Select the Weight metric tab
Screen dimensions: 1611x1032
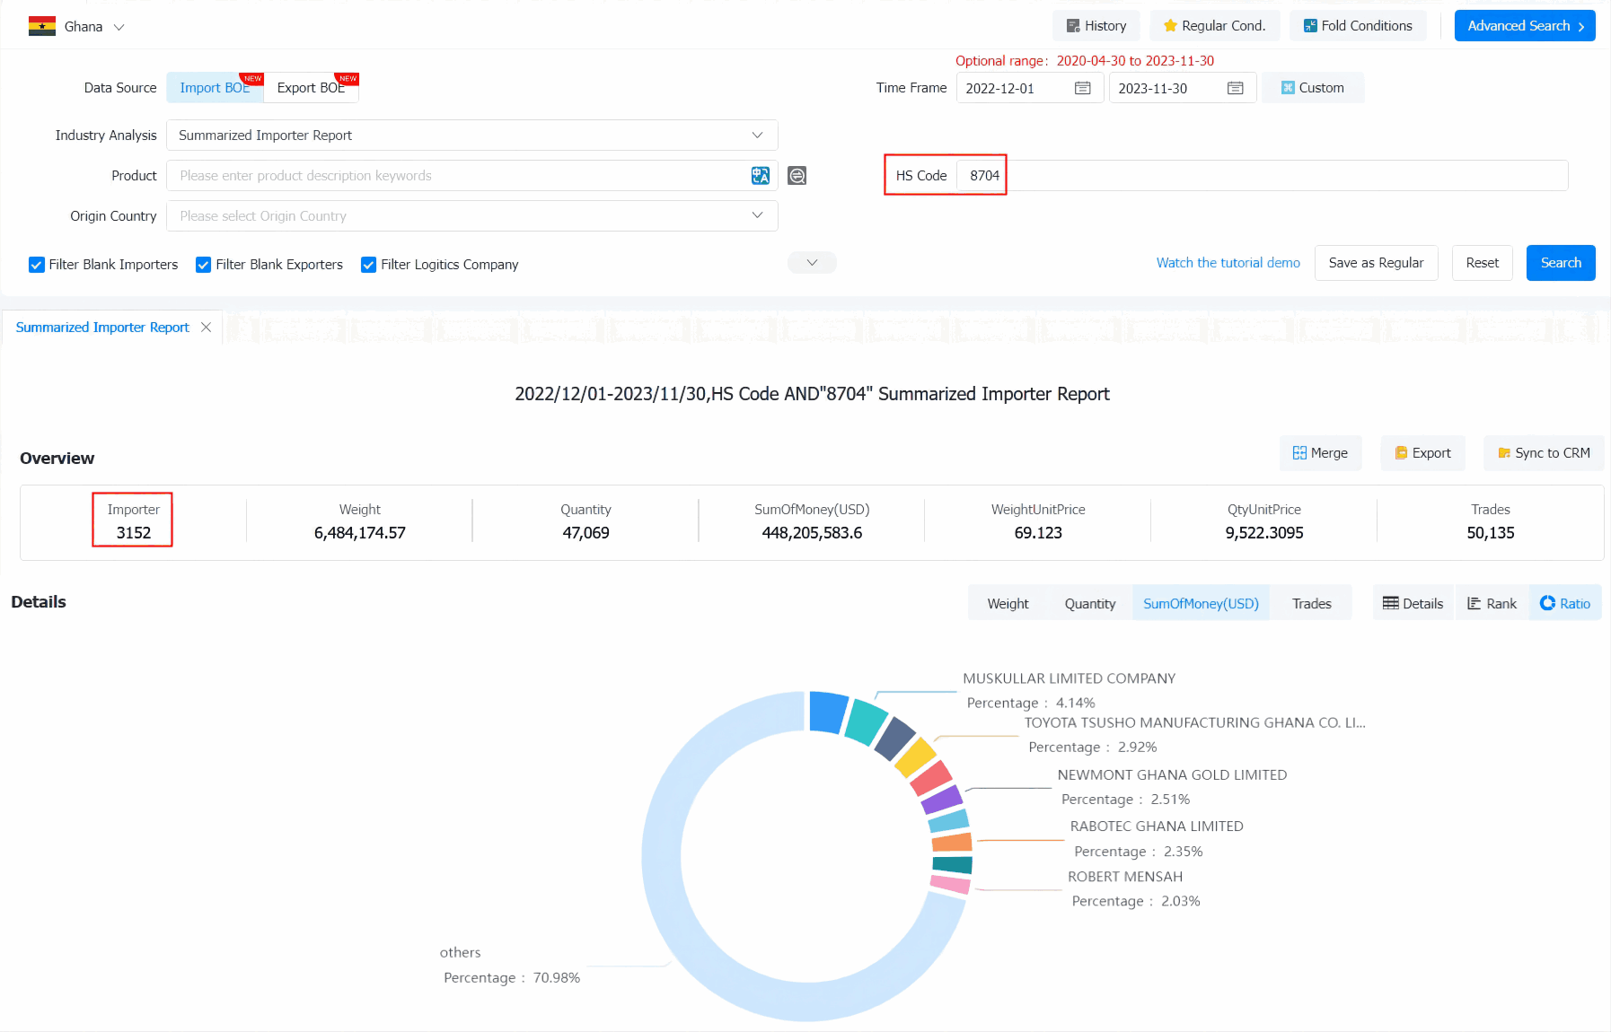pyautogui.click(x=1008, y=604)
